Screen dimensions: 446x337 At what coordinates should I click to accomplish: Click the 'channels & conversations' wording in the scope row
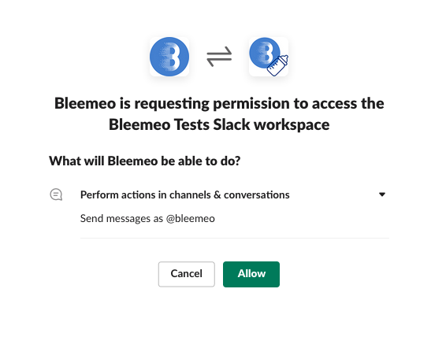(229, 195)
